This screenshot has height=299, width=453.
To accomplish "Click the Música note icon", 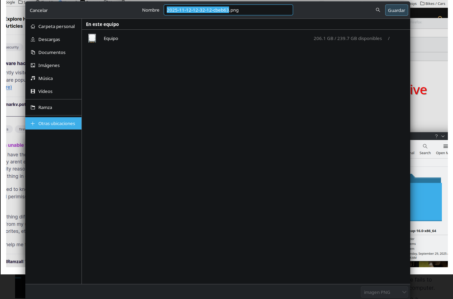I will click(33, 78).
